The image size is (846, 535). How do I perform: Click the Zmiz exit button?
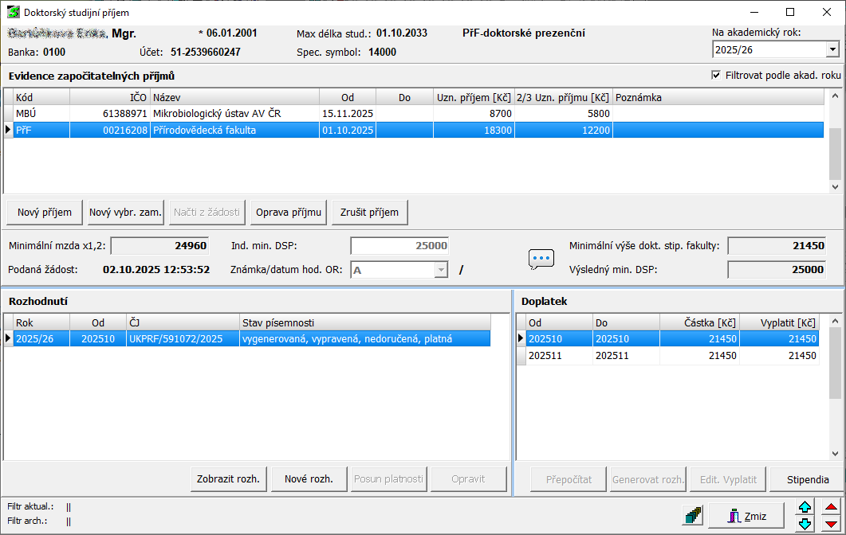click(x=747, y=516)
